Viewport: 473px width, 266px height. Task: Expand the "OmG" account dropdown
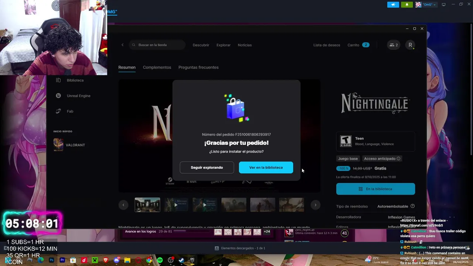coord(426,4)
